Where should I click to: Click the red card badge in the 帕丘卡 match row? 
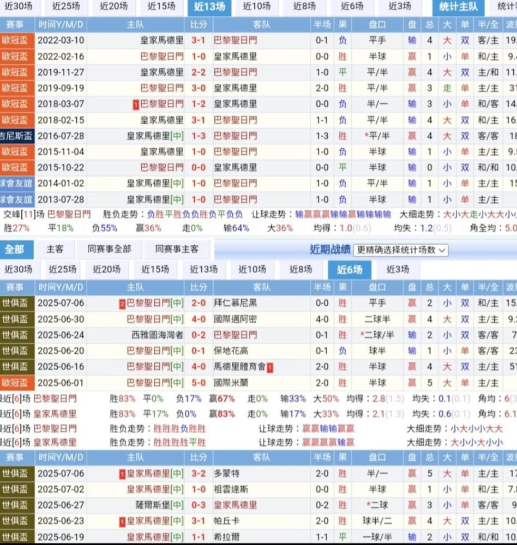coord(122,522)
